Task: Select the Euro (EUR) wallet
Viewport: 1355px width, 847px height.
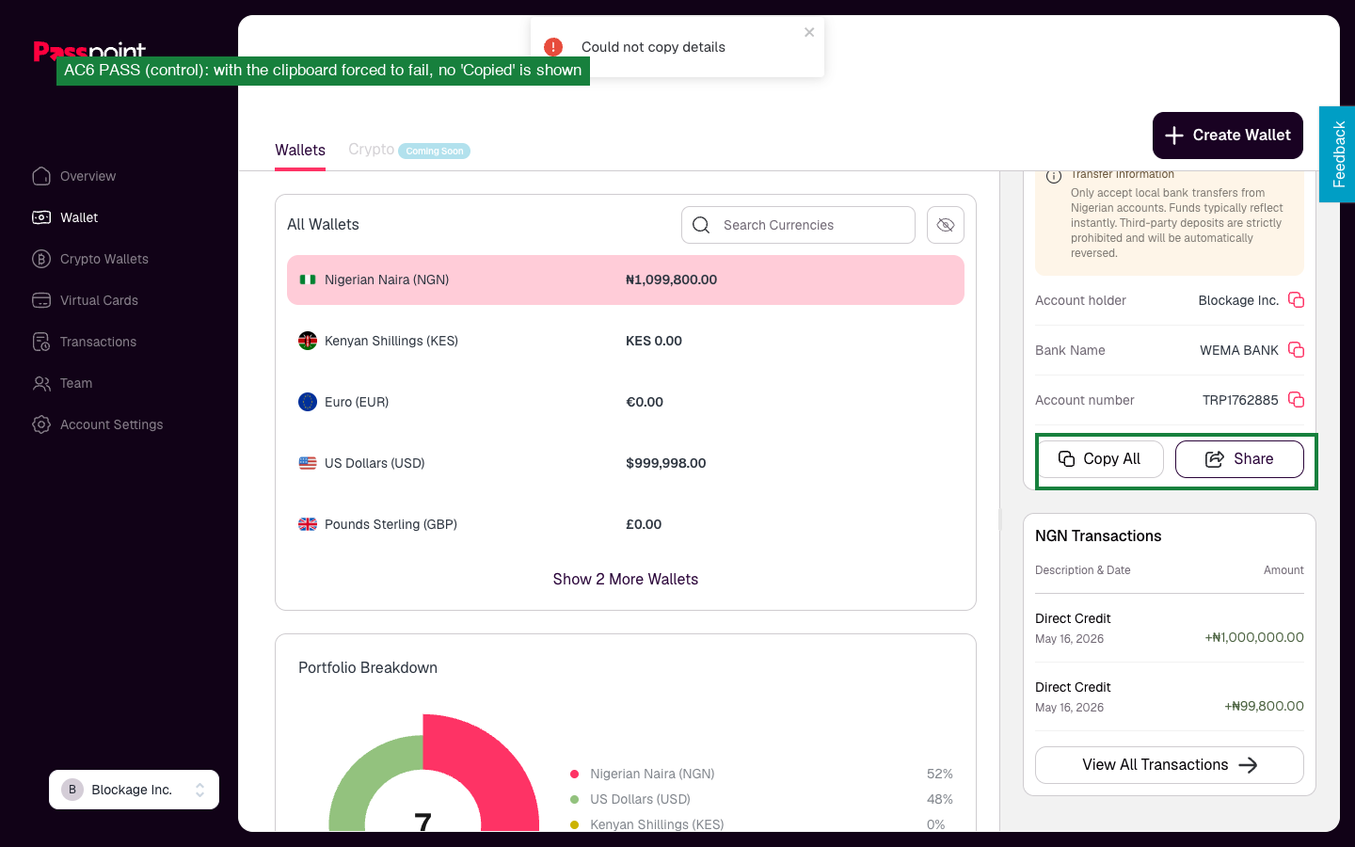Action: pos(626,402)
